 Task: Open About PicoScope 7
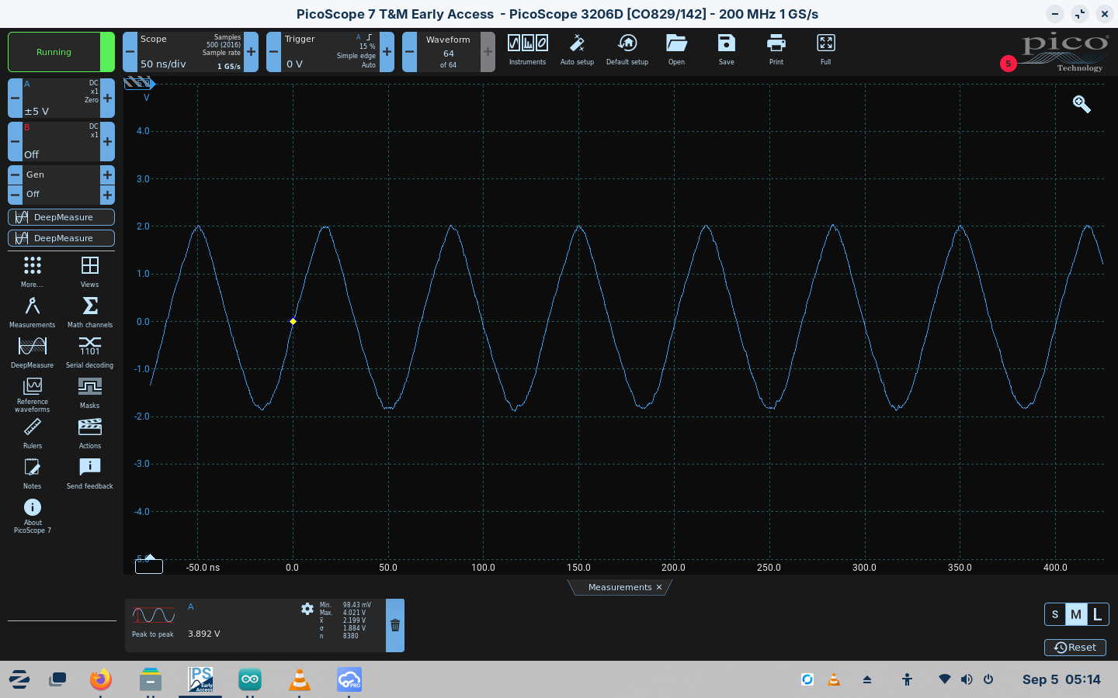tap(32, 515)
